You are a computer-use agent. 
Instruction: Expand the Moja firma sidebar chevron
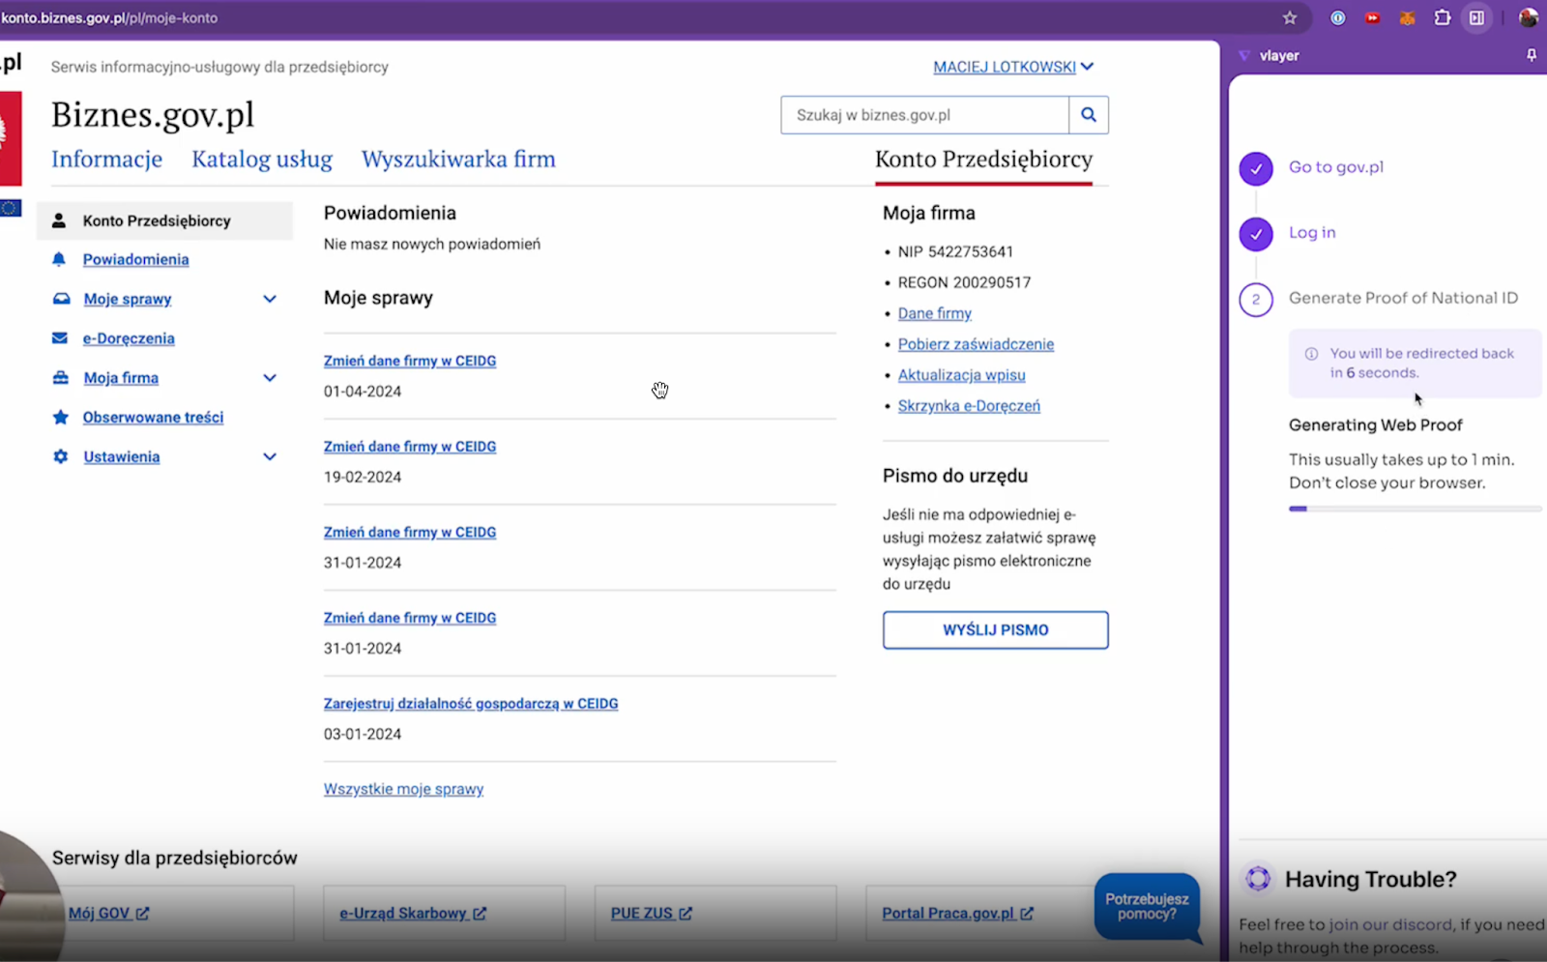click(x=270, y=378)
